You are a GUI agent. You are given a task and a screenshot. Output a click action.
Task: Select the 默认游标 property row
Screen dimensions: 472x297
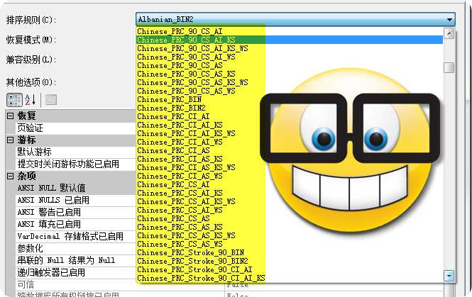[75, 152]
